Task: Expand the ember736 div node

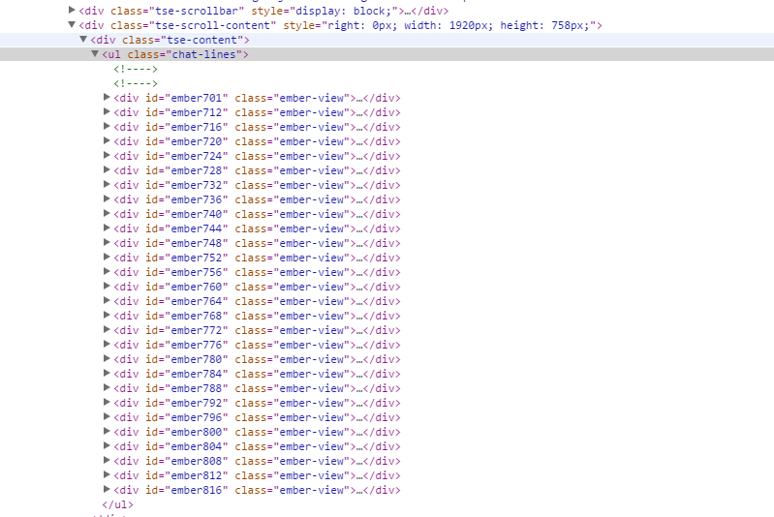Action: click(107, 198)
